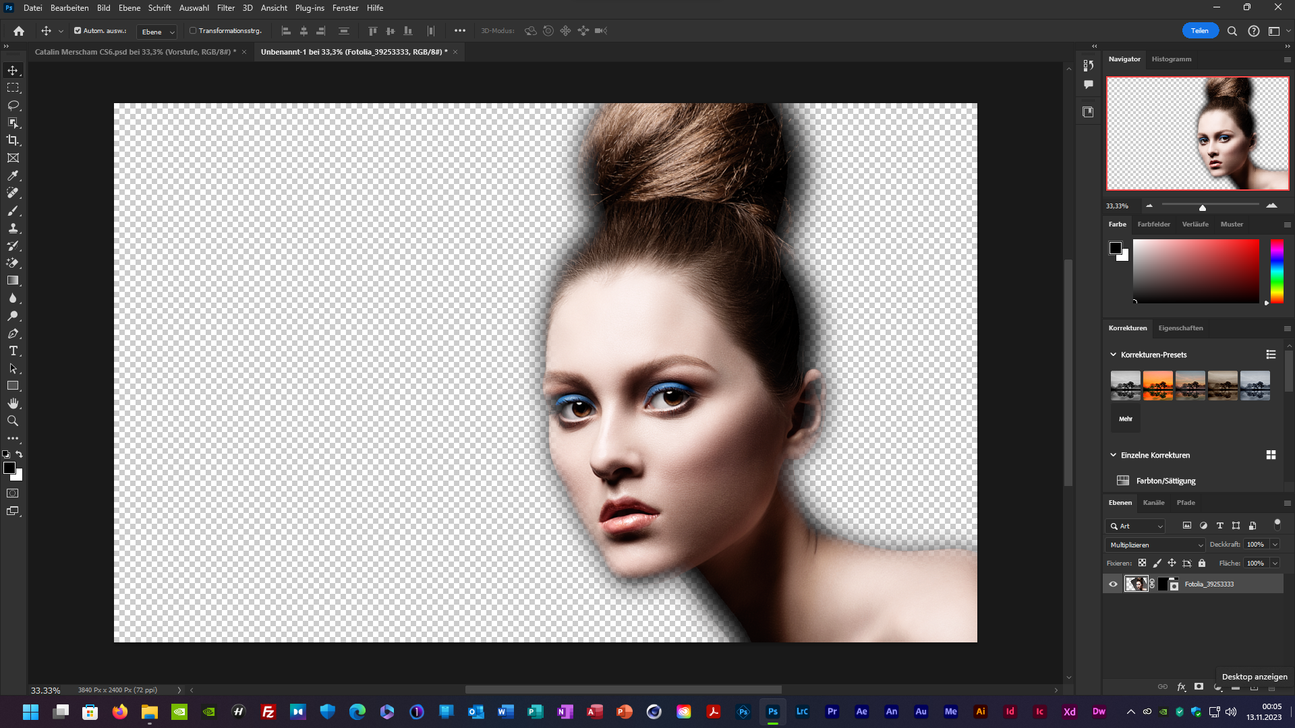Select the Lasso tool
Screen dimensions: 1295x728
coord(13,105)
